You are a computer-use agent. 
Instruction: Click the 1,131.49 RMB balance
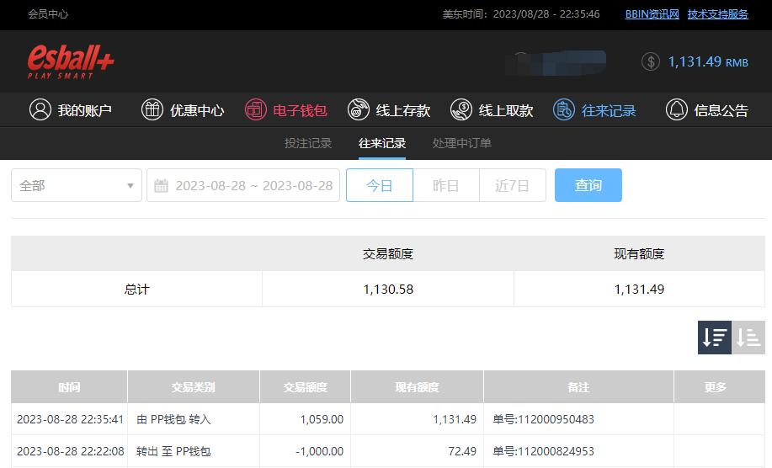point(708,62)
